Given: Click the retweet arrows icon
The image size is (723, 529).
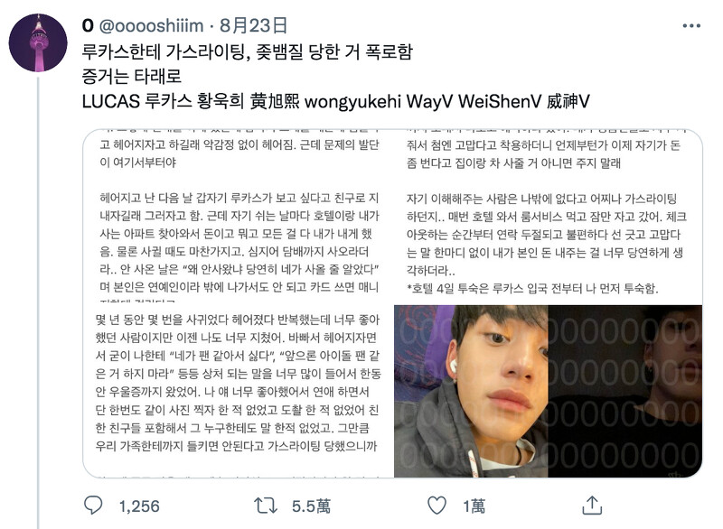Looking at the screenshot, I should [266, 506].
